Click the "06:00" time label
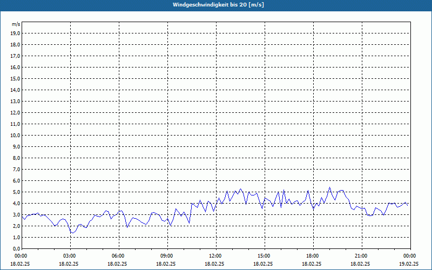 pos(119,256)
